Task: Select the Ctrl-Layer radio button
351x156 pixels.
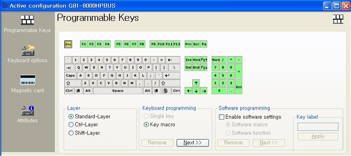Action: (83, 125)
